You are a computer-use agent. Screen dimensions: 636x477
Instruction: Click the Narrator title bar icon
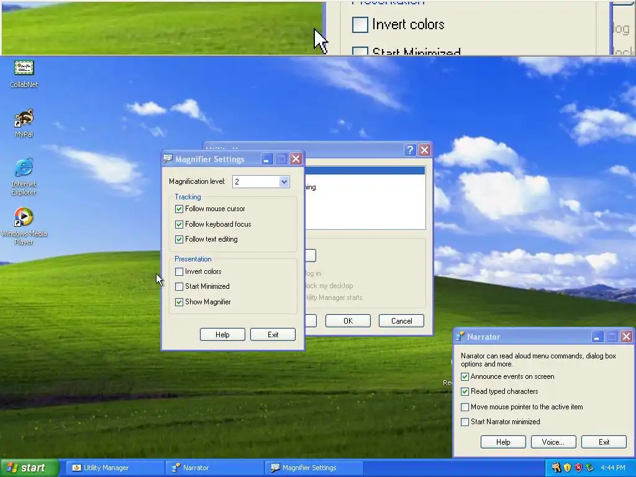pos(460,336)
